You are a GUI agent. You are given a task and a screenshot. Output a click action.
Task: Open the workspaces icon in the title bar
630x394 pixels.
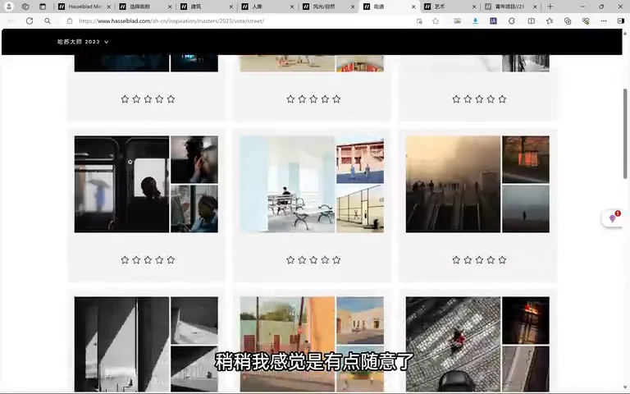(x=25, y=7)
